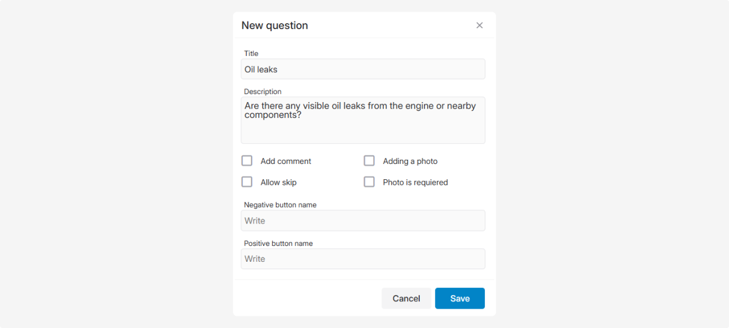729x328 pixels.
Task: Close the New question dialog with X
Action: 479,26
